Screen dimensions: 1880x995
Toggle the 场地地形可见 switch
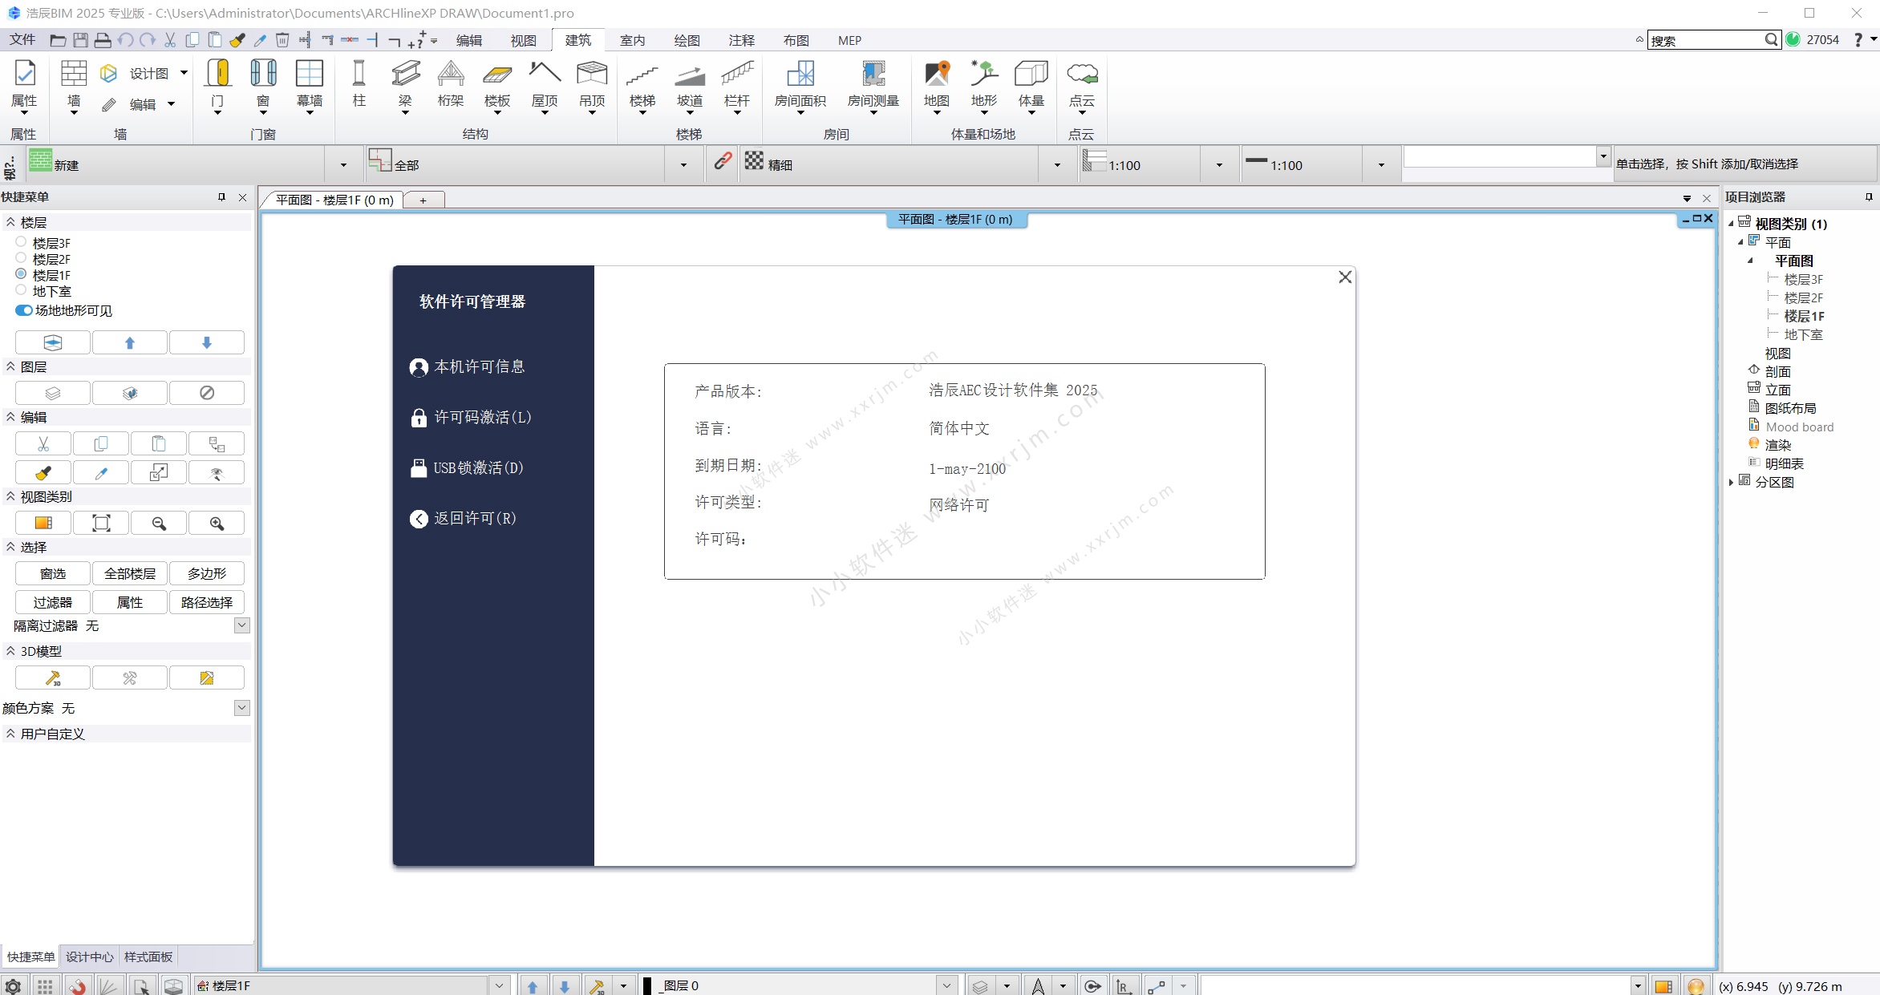tap(23, 310)
